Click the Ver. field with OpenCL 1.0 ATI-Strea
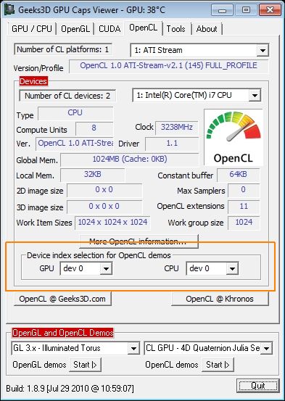Image resolution: width=285 pixels, height=401 pixels. tap(75, 144)
